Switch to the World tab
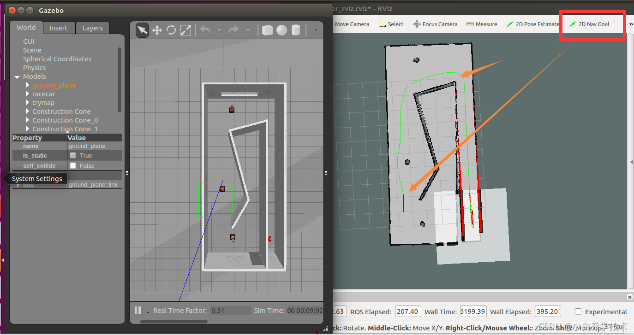Screen dimensions: 634x335 26,28
